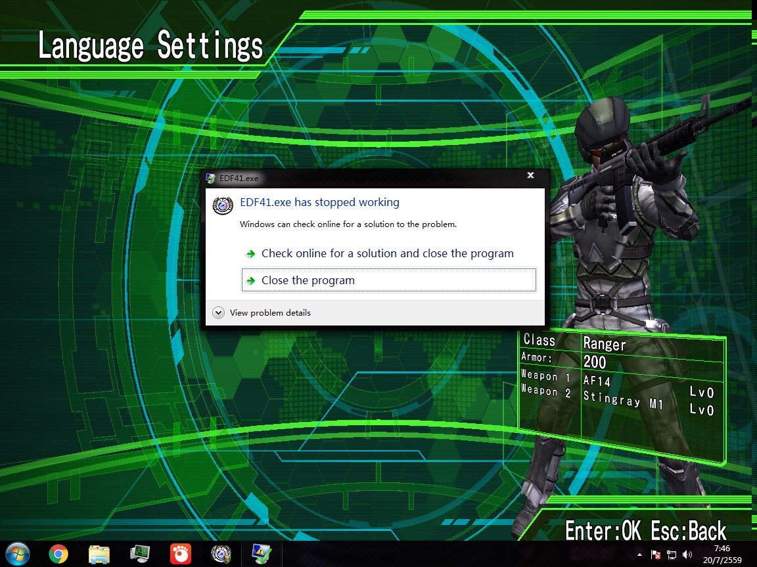Open Google Chrome from the taskbar

click(x=58, y=554)
